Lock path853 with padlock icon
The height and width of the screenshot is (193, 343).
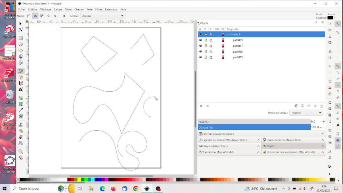206,57
